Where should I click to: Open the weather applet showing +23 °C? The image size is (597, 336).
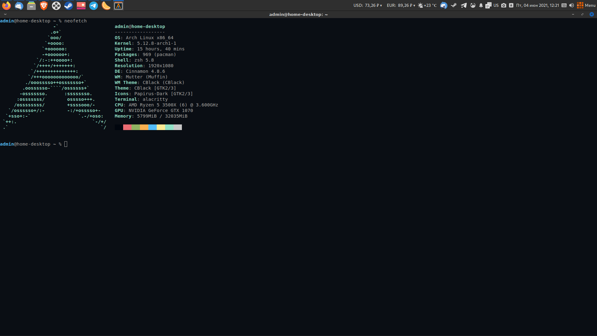pyautogui.click(x=427, y=5)
